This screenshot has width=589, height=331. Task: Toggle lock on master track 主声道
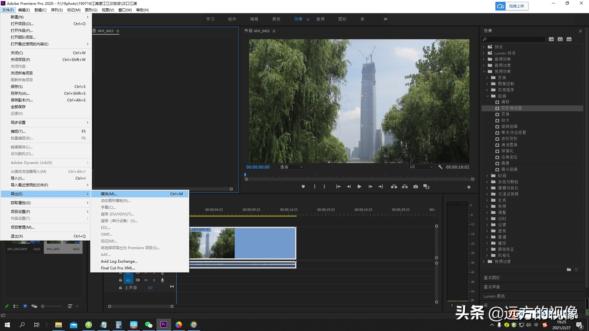coord(120,287)
